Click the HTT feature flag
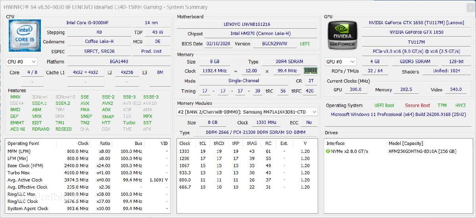 [x=106, y=123]
